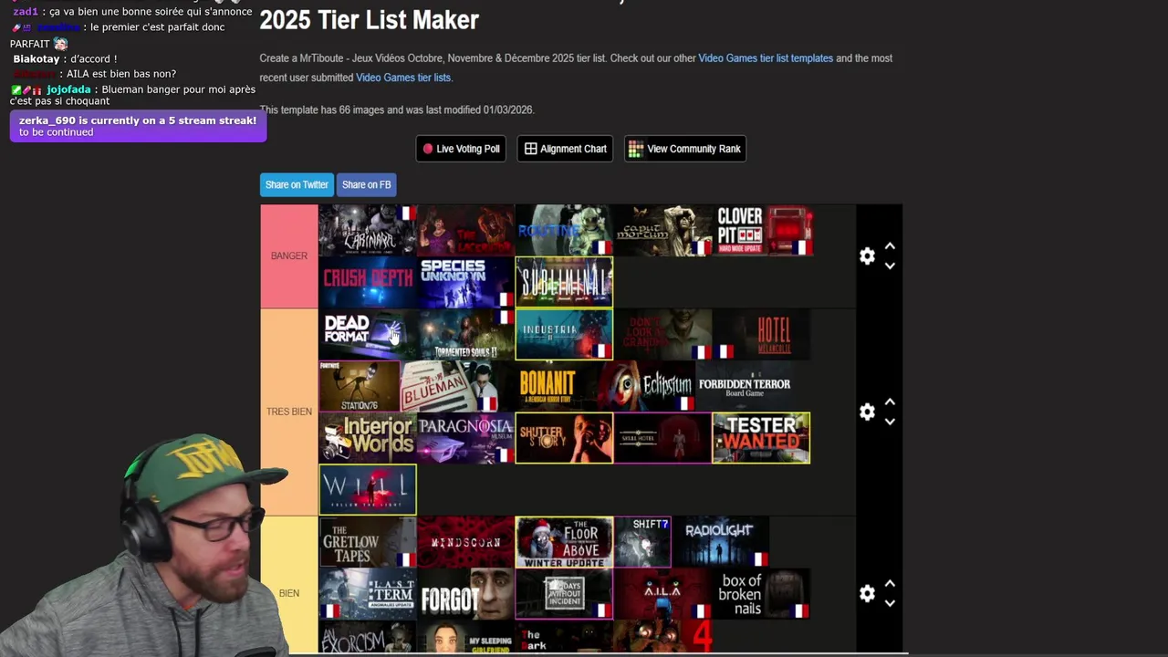This screenshot has height=657, width=1168.
Task: Select the Eclipsium thumbnail
Action: [646, 386]
